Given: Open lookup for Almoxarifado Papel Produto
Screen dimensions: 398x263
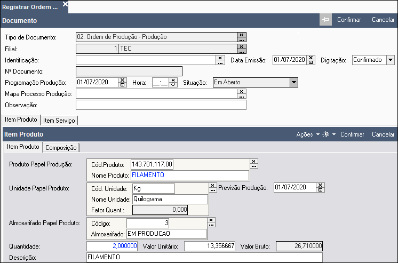Looking at the screenshot, I should 211,225.
